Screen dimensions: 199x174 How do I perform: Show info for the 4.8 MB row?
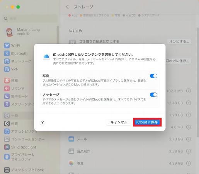click(189, 127)
